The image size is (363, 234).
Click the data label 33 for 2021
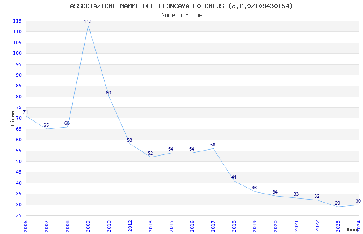click(296, 194)
